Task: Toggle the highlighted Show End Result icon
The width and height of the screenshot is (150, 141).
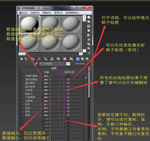Action: (x=78, y=59)
